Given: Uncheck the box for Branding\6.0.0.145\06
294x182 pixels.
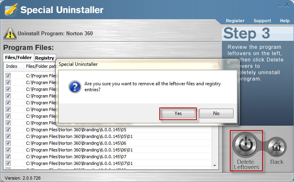Looking at the screenshot, I should [x=8, y=143].
